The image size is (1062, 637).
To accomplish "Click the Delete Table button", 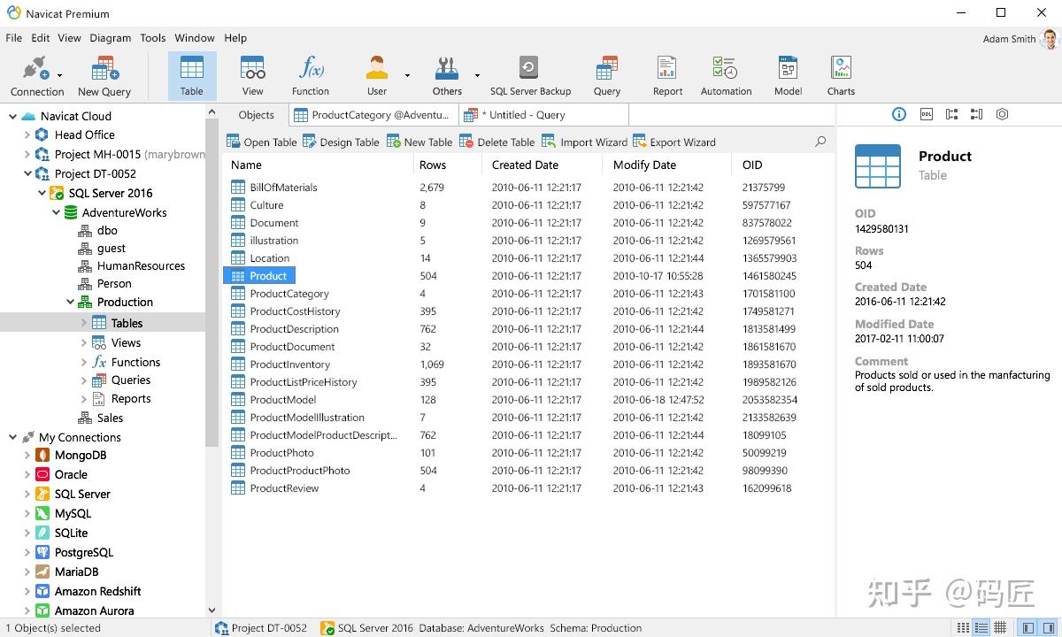I will [497, 142].
